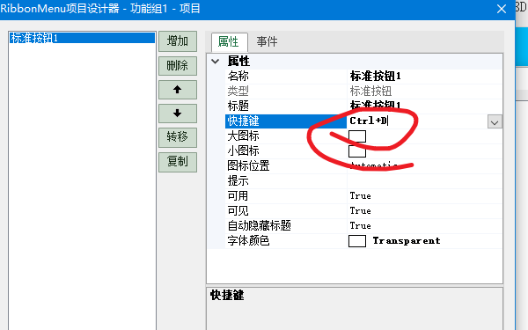Screen dimensions: 528x330
Task: Select the 提示 property label
Action: coord(238,181)
